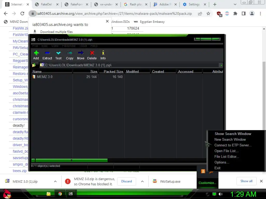Viewport: 266px width, 199px height.
Task: Switch to the FakeDel tab
Action: tap(46, 4)
